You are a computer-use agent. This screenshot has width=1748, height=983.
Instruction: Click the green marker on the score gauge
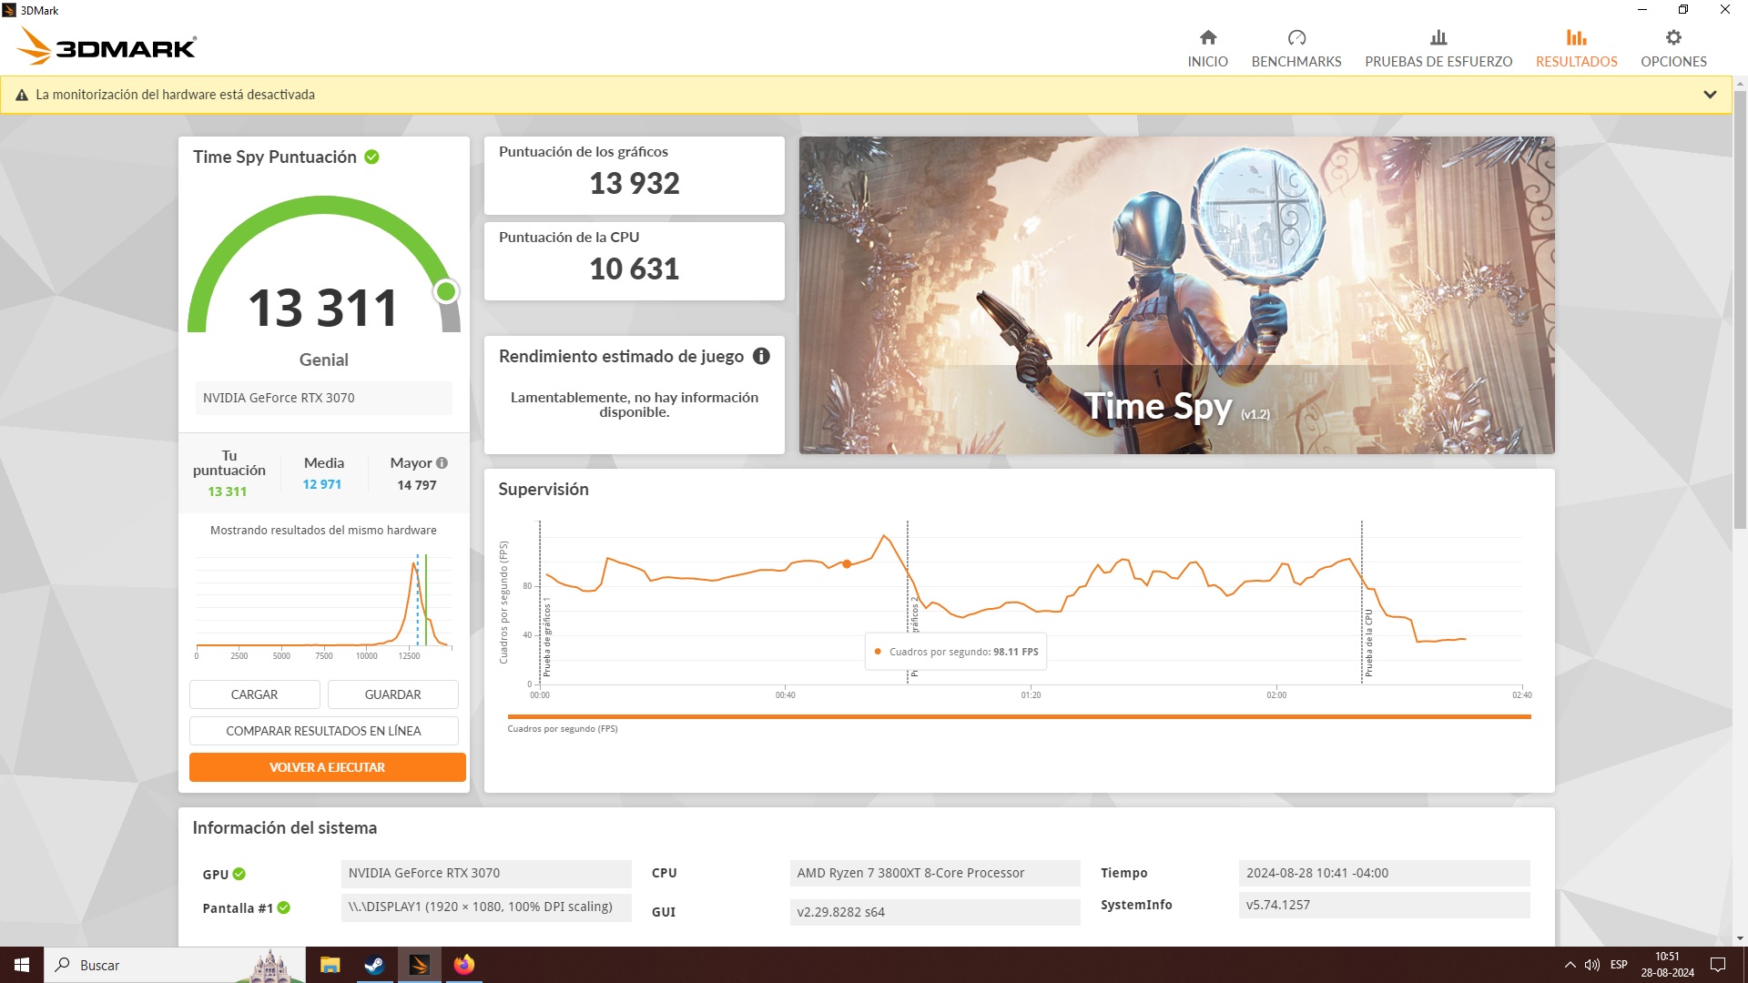pos(446,291)
